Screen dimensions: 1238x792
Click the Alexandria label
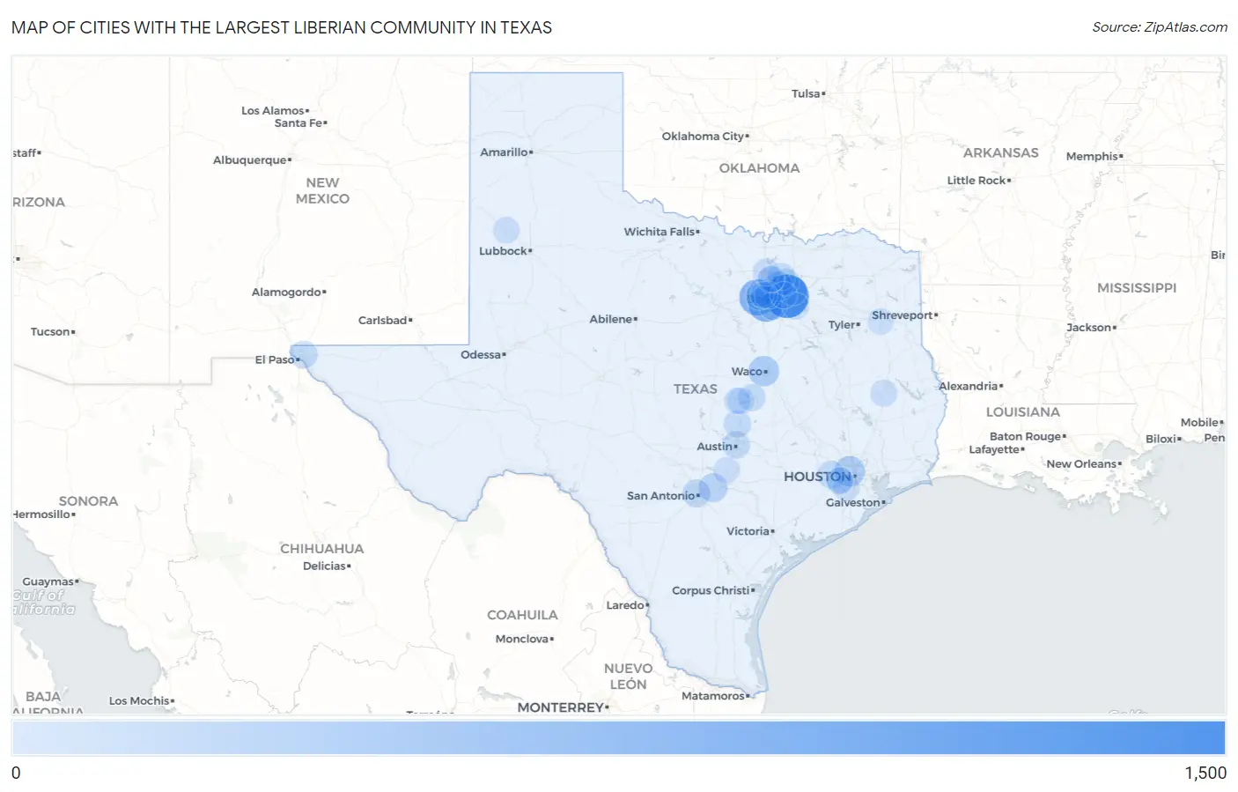969,387
